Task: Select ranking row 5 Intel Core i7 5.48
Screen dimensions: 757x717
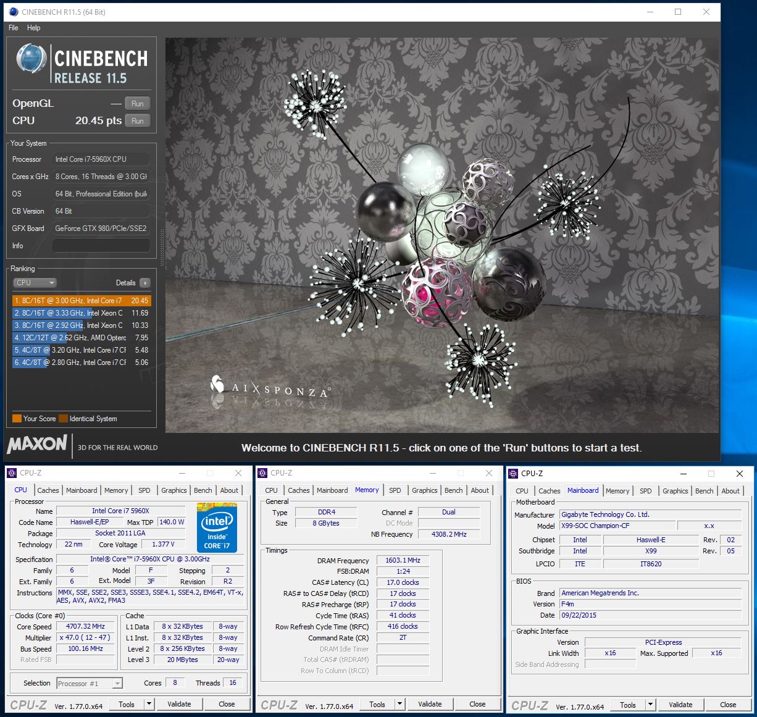Action: [x=82, y=350]
